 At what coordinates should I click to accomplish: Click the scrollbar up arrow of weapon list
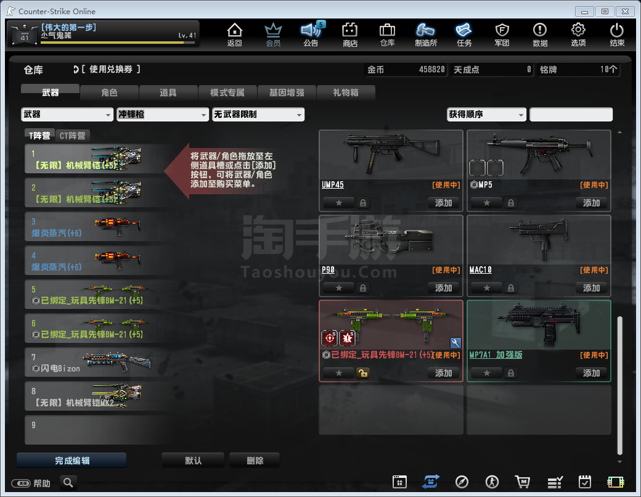620,132
